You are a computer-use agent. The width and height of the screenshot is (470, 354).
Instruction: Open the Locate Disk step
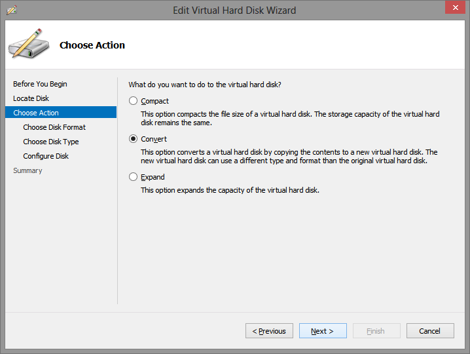pyautogui.click(x=31, y=98)
